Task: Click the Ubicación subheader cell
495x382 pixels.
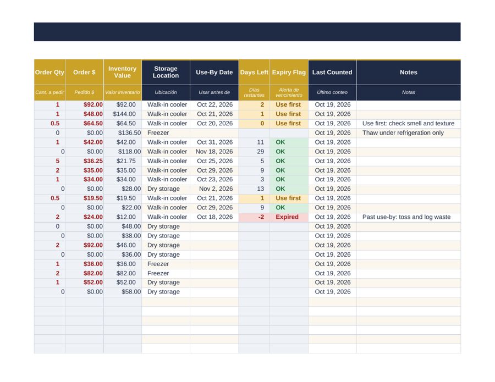Action: [166, 92]
